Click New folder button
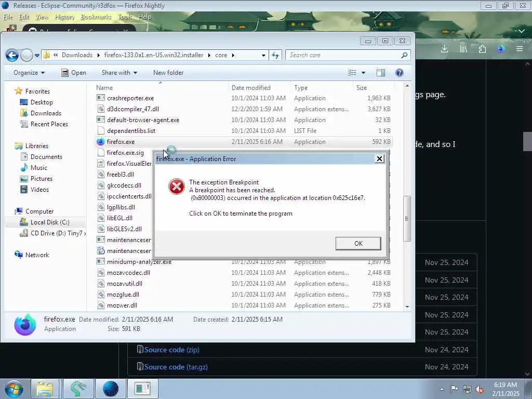This screenshot has height=399, width=532. point(168,73)
